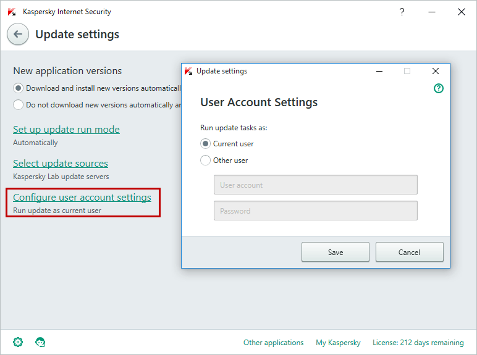477x355 pixels.
Task: Click the Kaspersky logo in the main title bar
Action: pyautogui.click(x=12, y=12)
